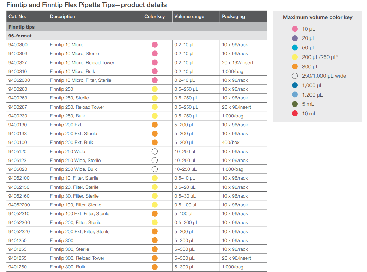Click the Description column header
Viewport: 367px width, 272px height.
[x=62, y=16]
